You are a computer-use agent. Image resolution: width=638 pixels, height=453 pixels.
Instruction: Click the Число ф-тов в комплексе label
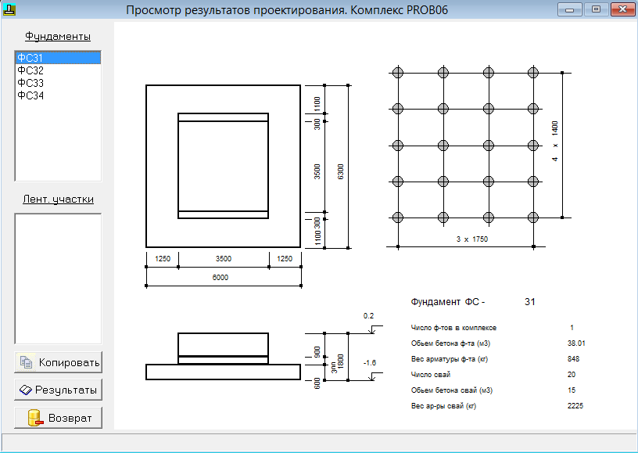[453, 328]
